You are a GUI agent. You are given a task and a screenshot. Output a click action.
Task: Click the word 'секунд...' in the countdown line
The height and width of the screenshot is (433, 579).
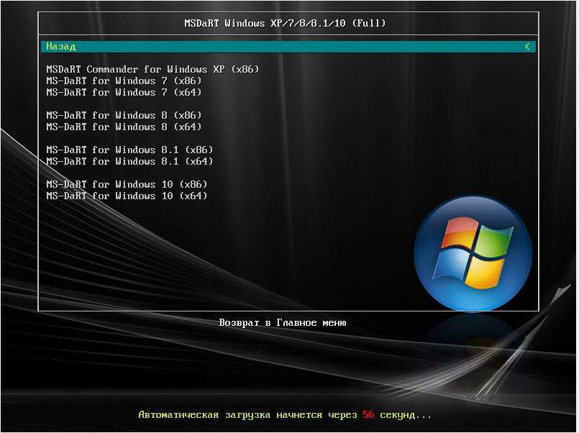point(406,415)
